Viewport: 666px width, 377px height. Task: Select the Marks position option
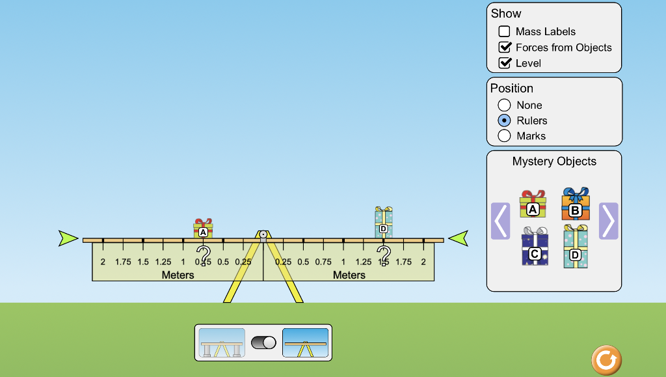click(504, 135)
